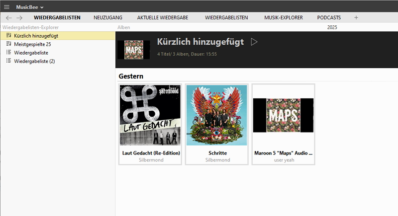Go forward with the right arrow
Screen dimensions: 398x216
coord(19,18)
